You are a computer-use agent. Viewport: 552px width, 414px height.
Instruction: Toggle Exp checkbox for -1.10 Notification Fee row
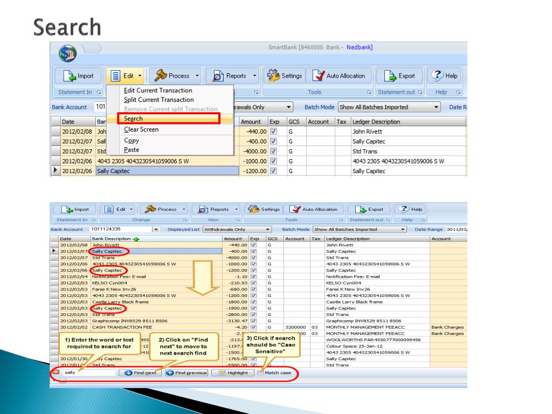254,277
